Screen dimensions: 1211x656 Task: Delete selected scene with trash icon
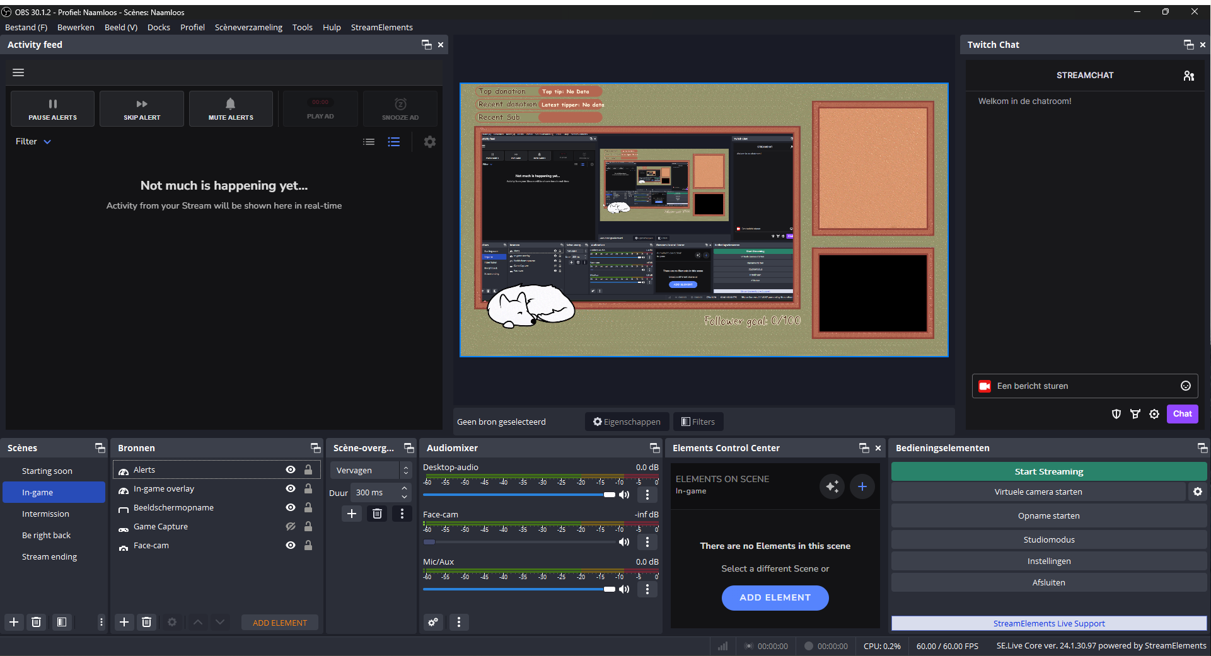tap(37, 622)
